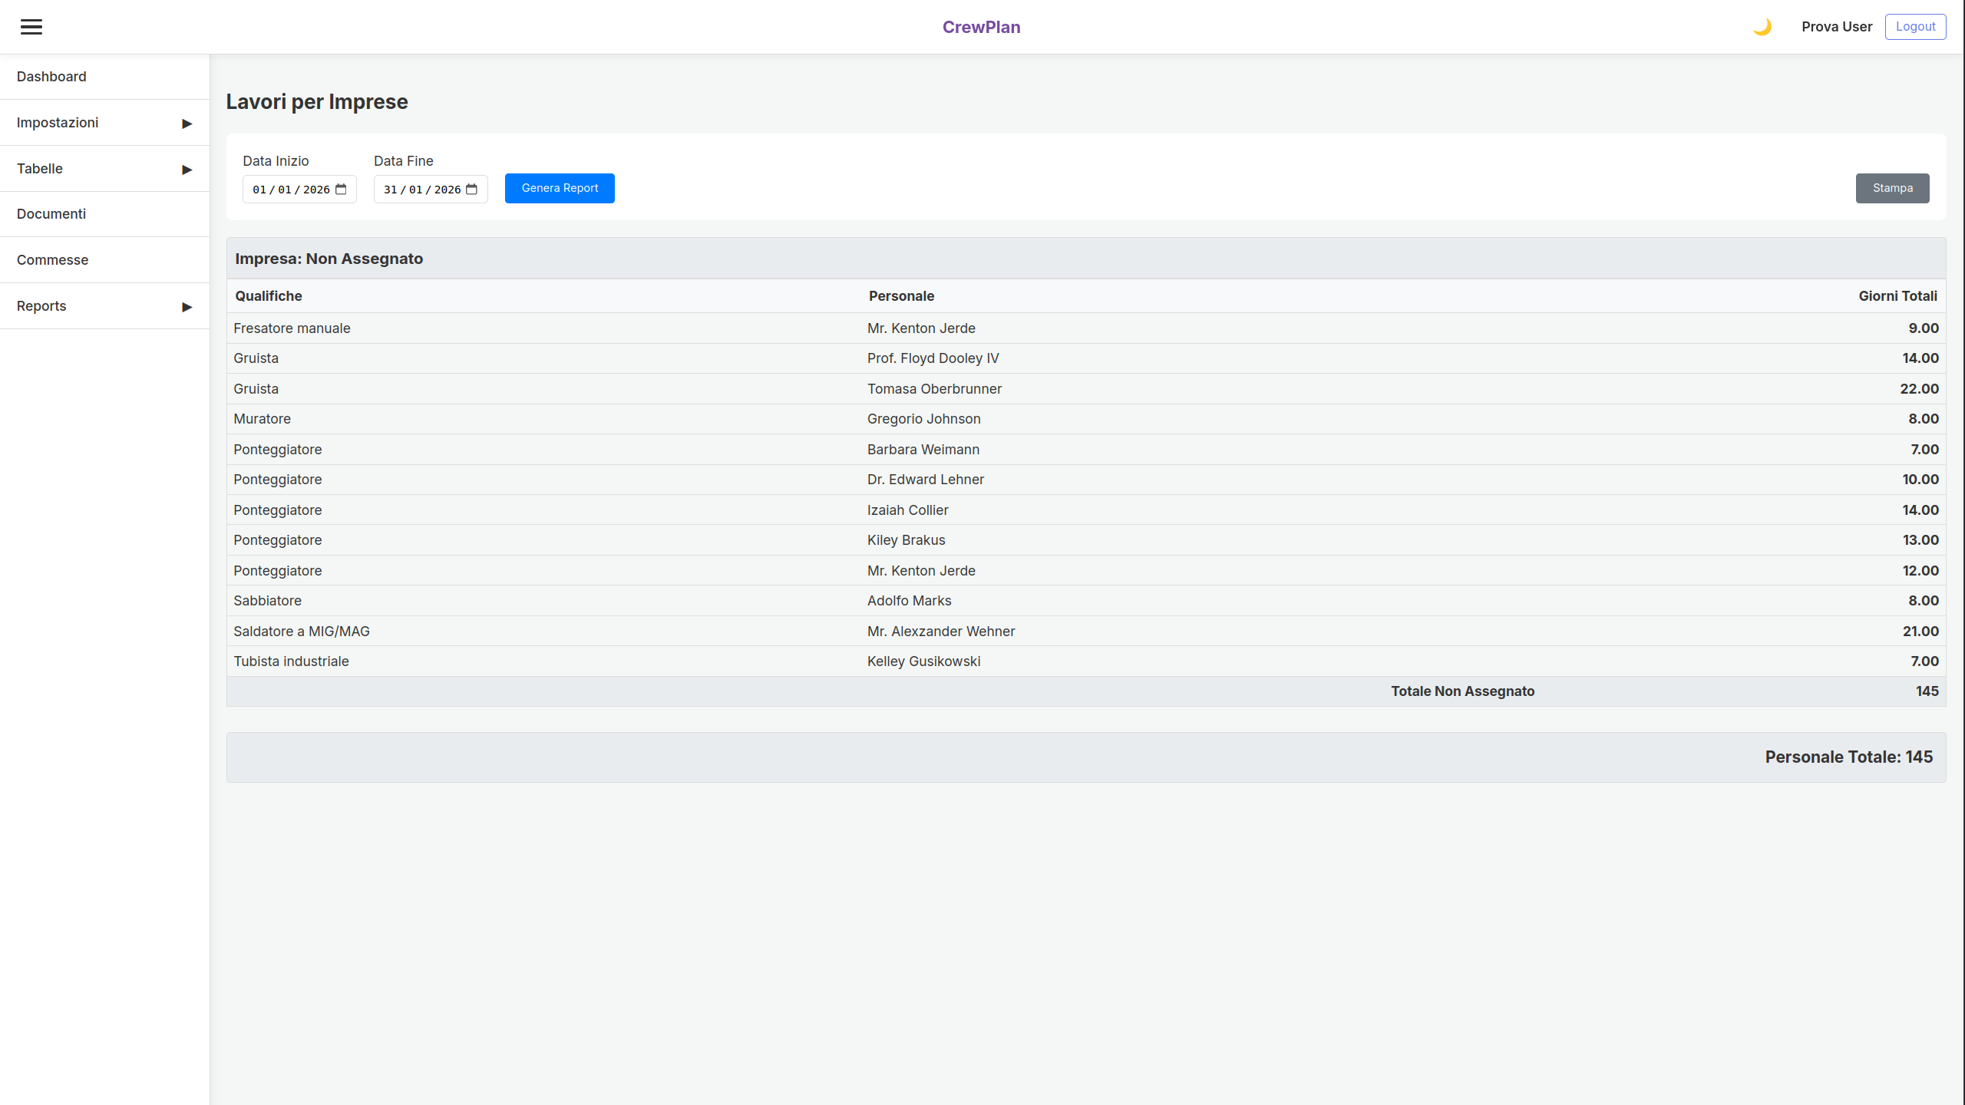
Task: Log out with the Logout button
Action: coord(1915,26)
